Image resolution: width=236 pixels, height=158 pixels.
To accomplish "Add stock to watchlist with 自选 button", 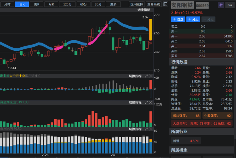I will pos(178,19).
